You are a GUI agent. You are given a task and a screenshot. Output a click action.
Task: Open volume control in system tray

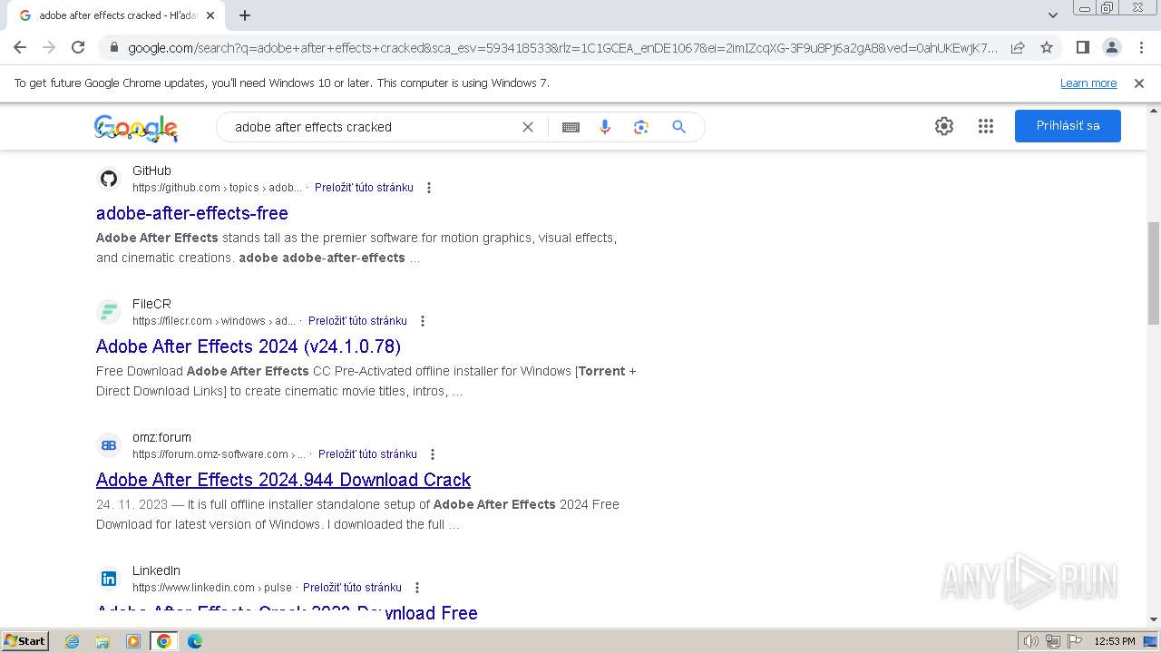[1031, 641]
